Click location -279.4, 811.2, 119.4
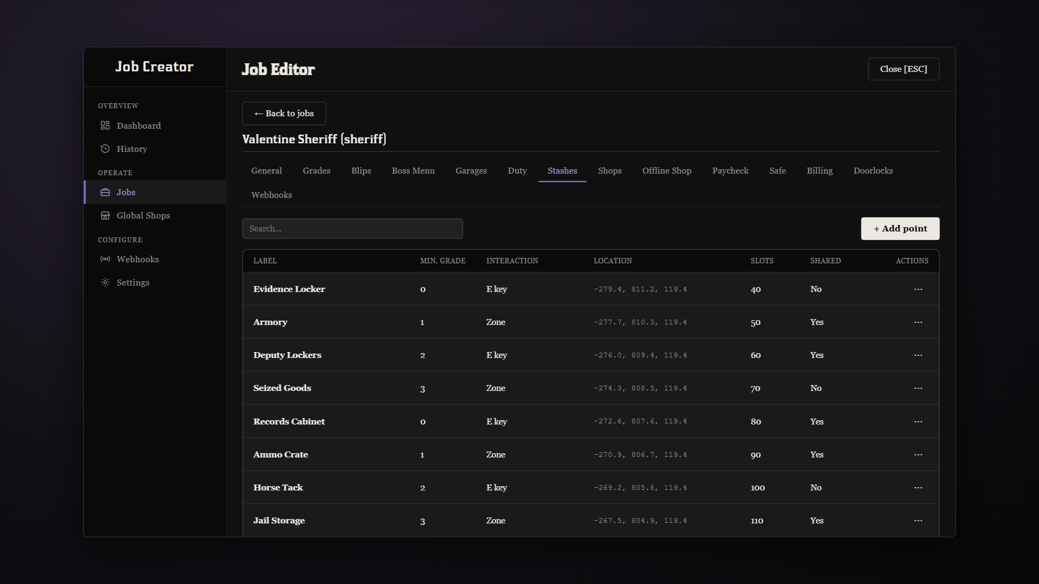Screen dimensions: 1039x584 (640, 289)
